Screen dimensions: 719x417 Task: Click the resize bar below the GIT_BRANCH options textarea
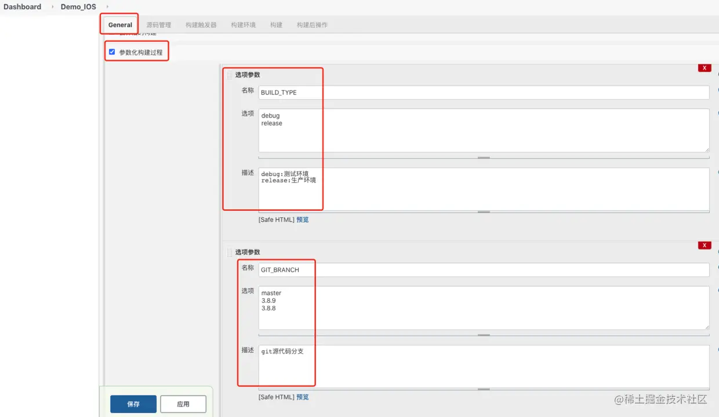[484, 334]
